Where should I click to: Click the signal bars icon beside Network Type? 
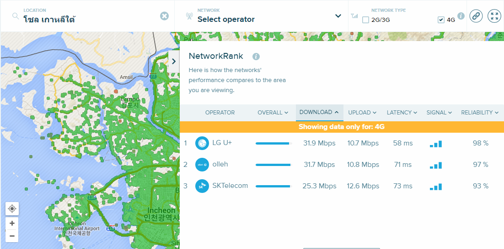click(x=354, y=16)
